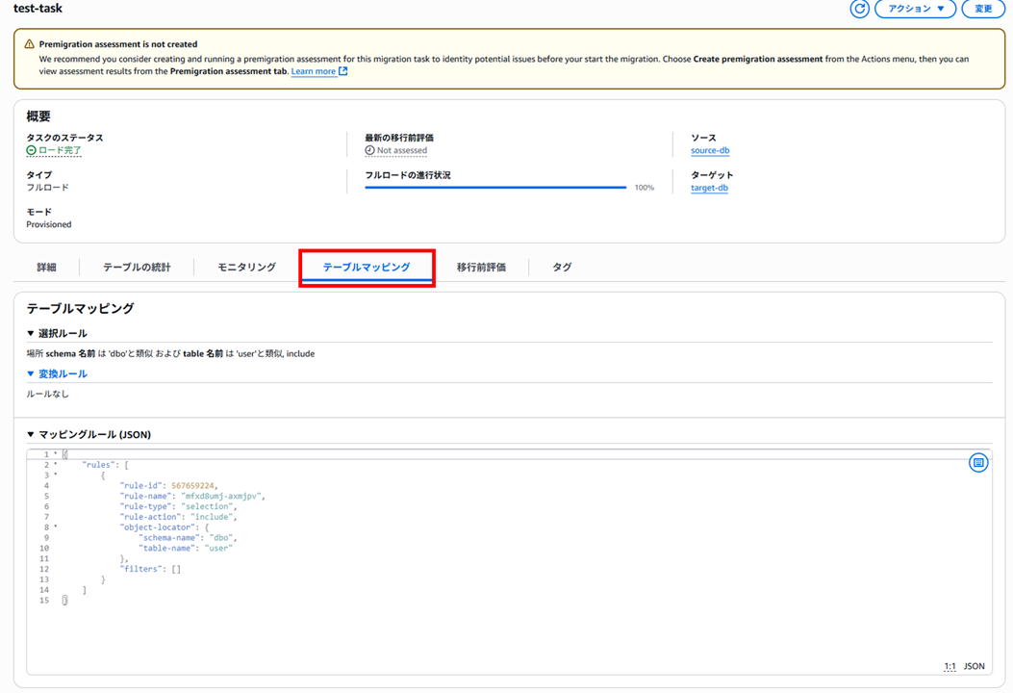
Task: Click the green status circle icon
Action: pos(31,150)
